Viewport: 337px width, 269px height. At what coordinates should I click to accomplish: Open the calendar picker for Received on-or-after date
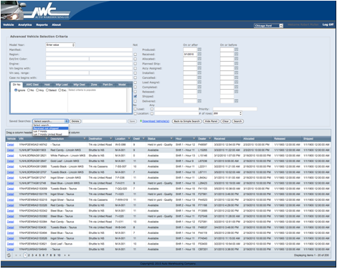[199, 55]
